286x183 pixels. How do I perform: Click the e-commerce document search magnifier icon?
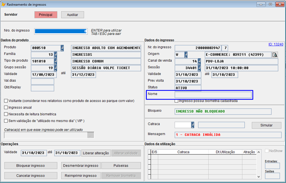point(275,55)
